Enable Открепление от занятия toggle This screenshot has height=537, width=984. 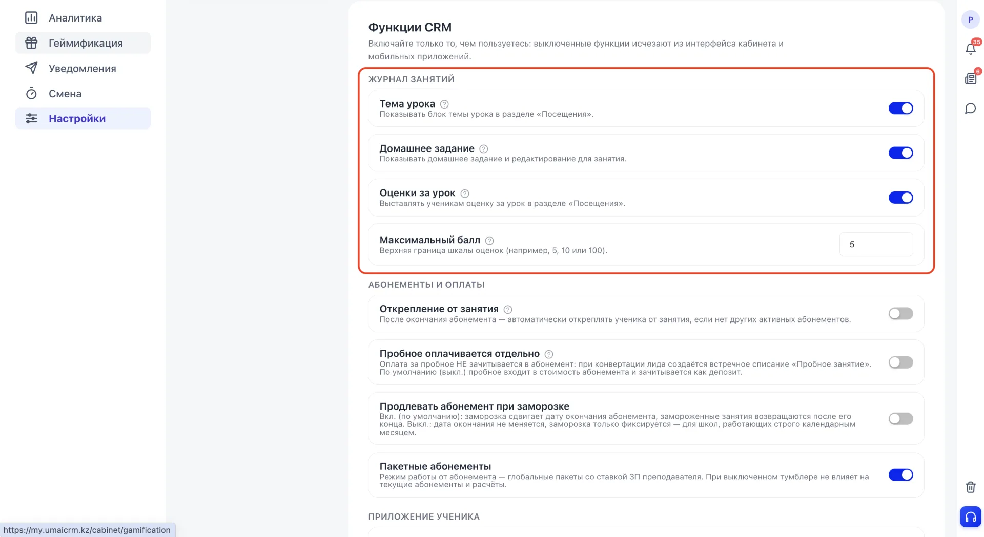tap(900, 313)
